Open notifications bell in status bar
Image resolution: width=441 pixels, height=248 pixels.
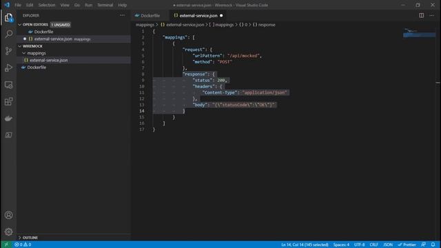click(x=433, y=245)
